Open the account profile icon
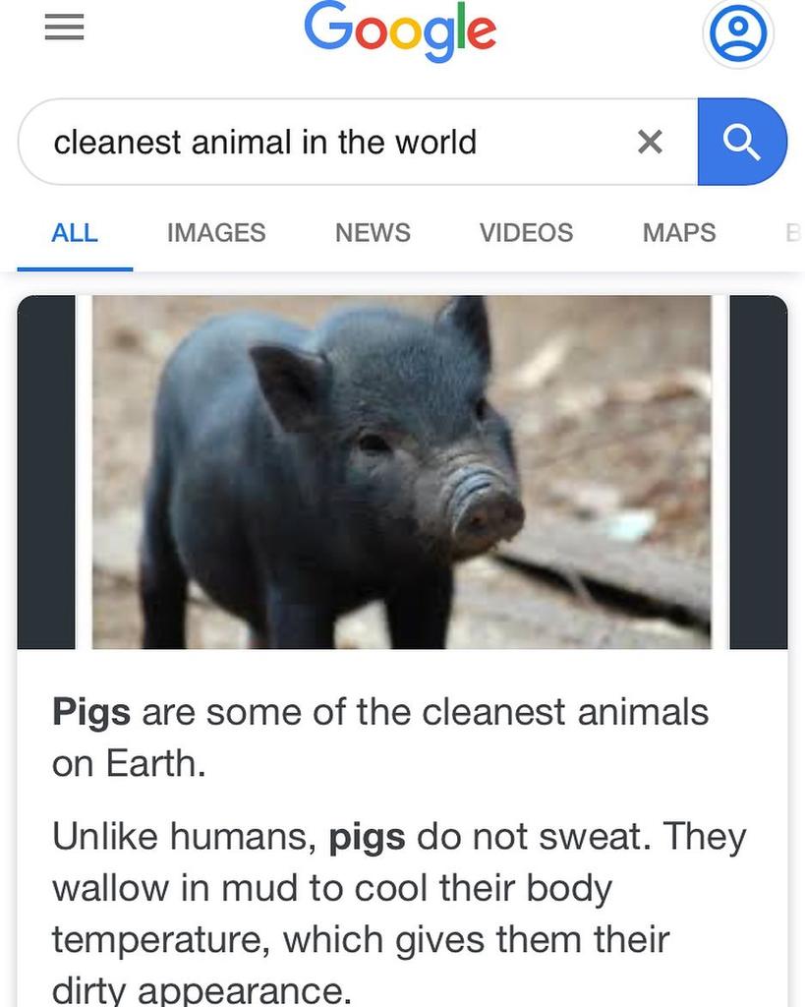 tap(738, 32)
